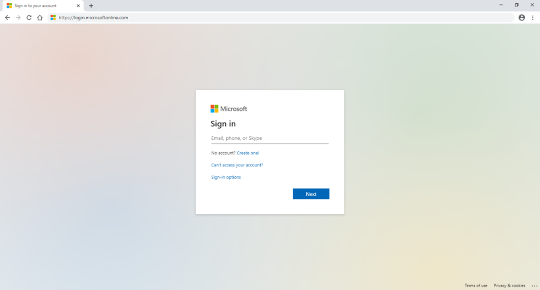This screenshot has width=540, height=290.
Task: Click the 'Create one!' link
Action: (x=248, y=153)
